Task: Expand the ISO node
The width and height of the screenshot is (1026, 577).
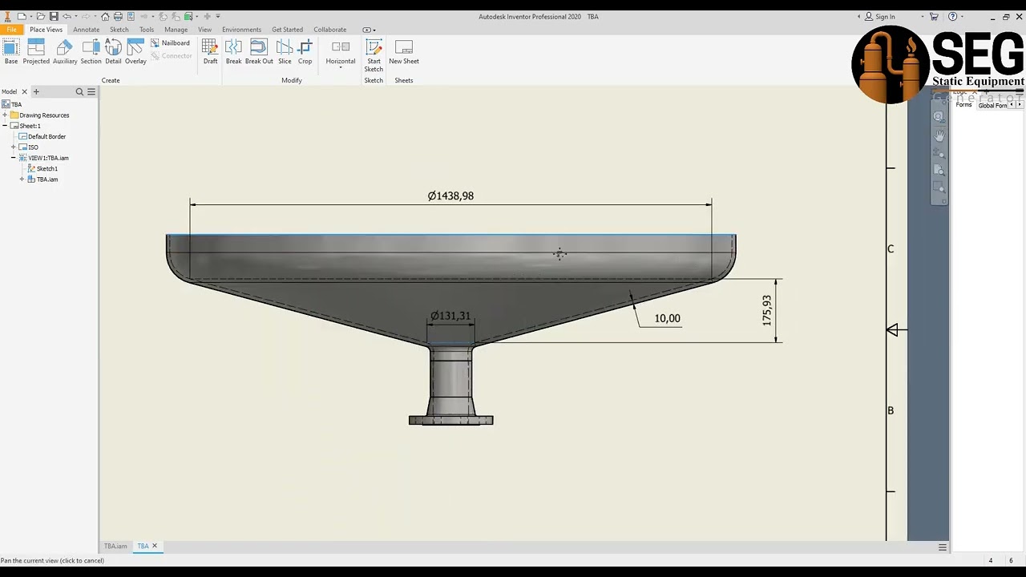Action: tap(14, 147)
